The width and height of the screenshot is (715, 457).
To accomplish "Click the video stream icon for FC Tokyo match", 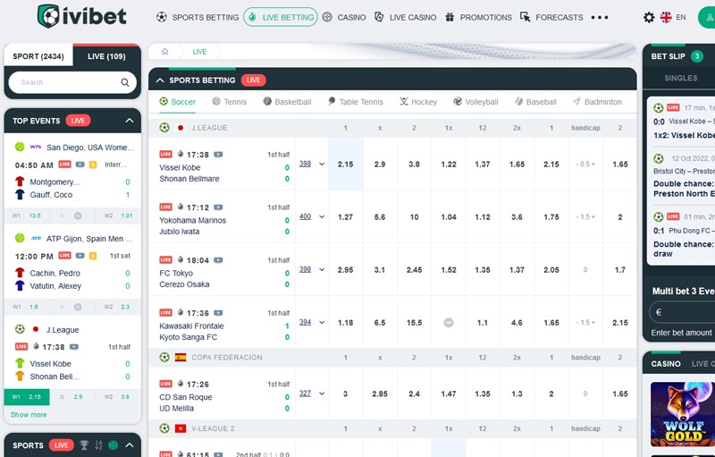I will [218, 260].
